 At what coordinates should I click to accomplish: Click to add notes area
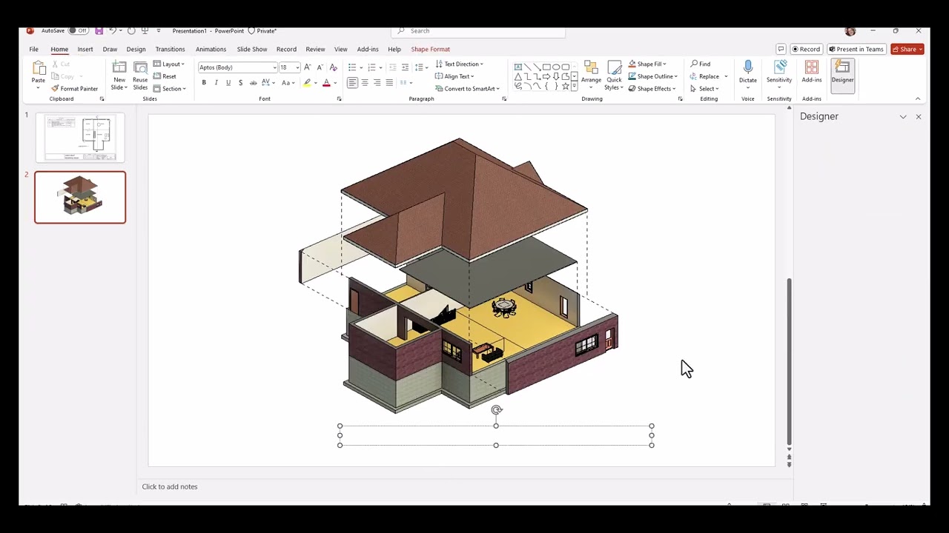pyautogui.click(x=170, y=486)
